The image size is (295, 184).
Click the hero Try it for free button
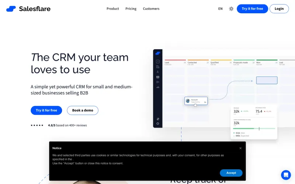point(46,110)
